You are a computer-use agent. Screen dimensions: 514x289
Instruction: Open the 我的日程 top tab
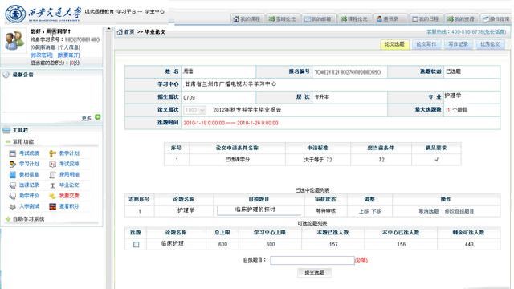click(425, 19)
